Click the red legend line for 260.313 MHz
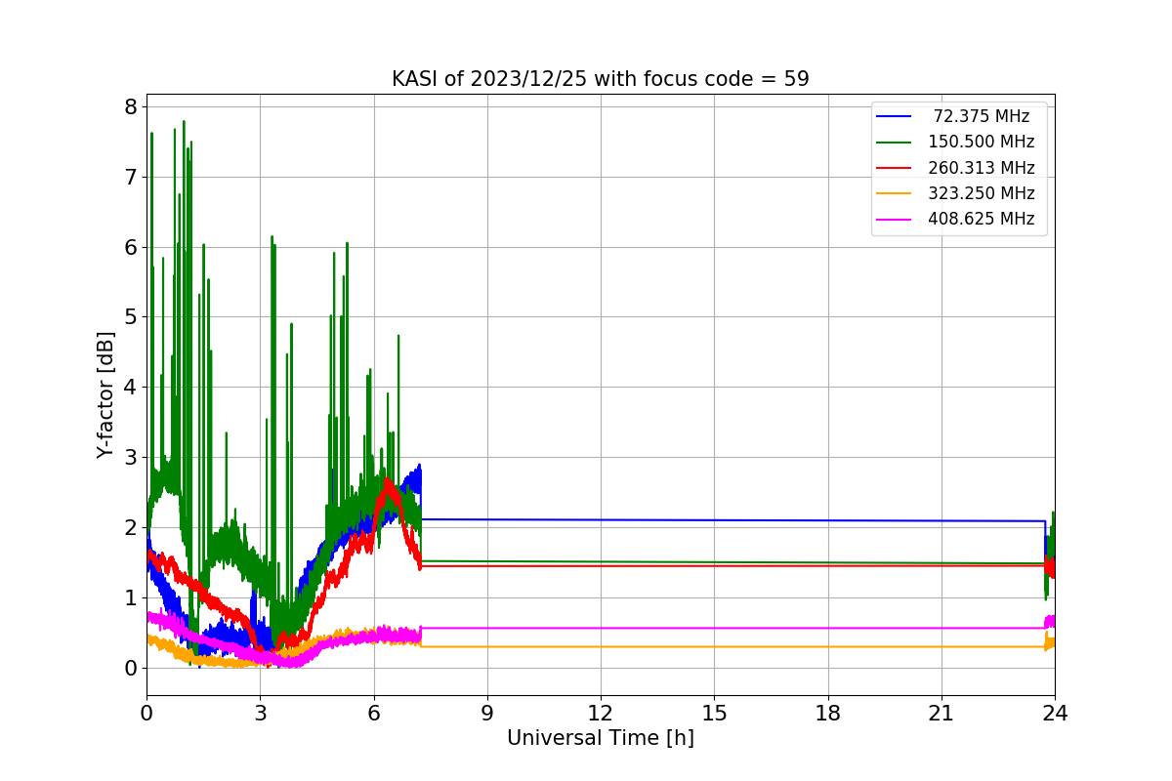Viewport: 1172px width, 781px height. coord(895,168)
